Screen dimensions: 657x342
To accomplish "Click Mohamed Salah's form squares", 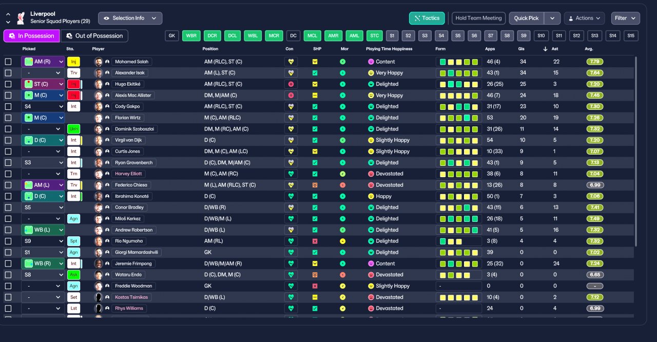I will pyautogui.click(x=458, y=62).
